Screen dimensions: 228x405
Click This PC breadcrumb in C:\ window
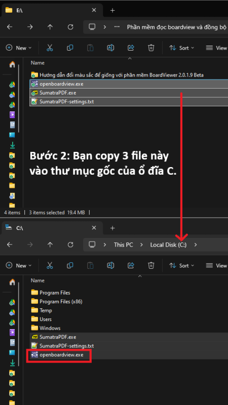123,245
